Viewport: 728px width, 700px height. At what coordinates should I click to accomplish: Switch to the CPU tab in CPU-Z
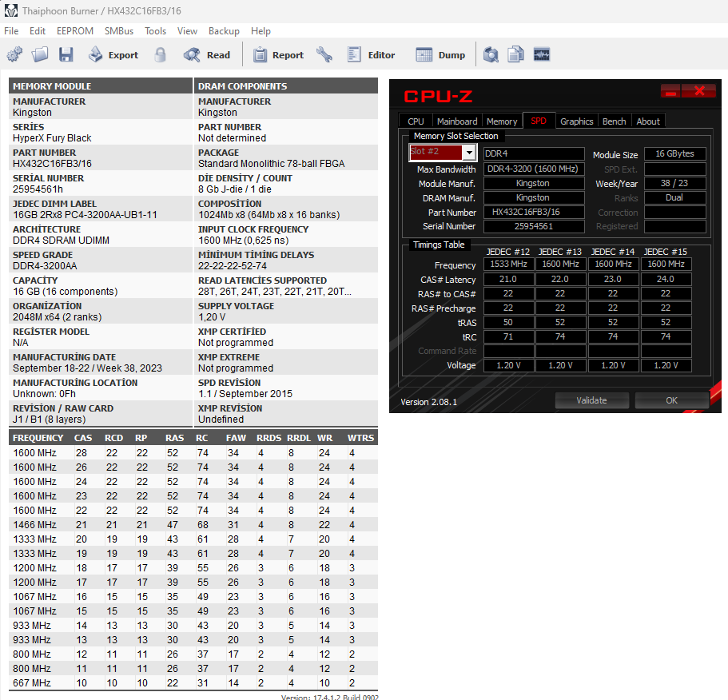(x=416, y=121)
